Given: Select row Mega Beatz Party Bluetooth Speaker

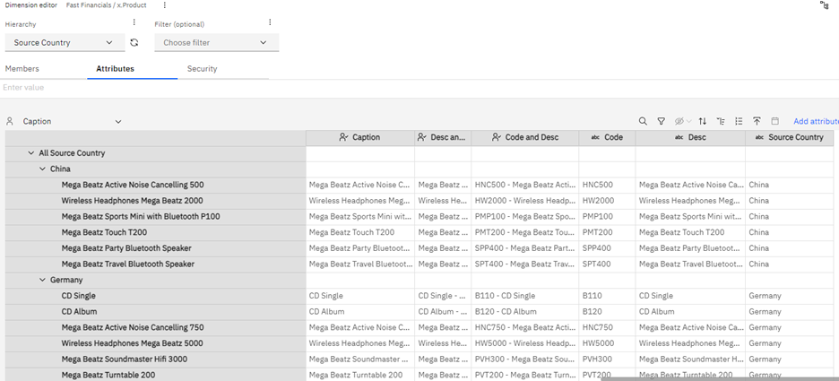Looking at the screenshot, I should tap(156, 248).
